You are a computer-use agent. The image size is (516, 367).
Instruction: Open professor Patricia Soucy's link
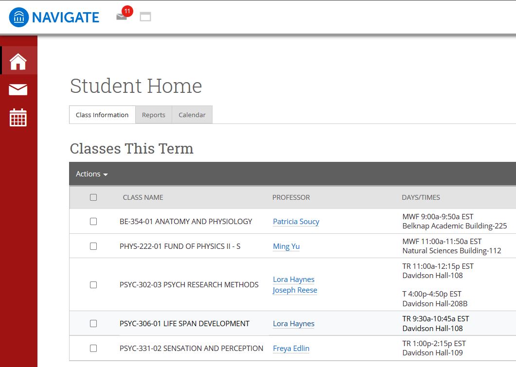tap(296, 222)
